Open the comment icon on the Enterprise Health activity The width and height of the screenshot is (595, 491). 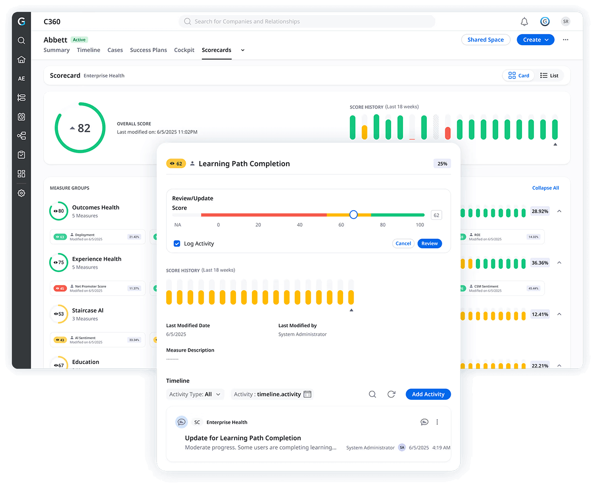pyautogui.click(x=424, y=422)
